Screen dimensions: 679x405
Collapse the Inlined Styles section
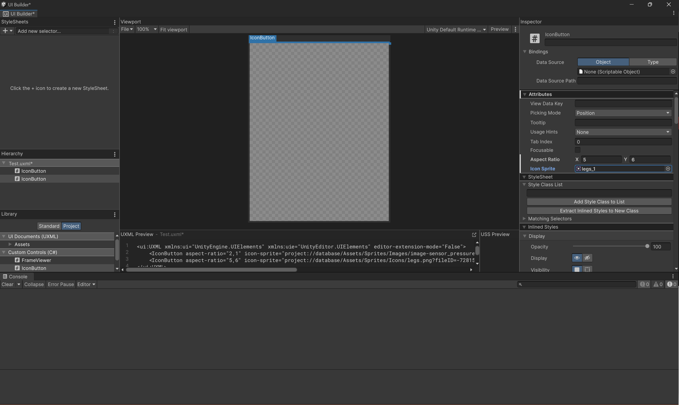pyautogui.click(x=524, y=227)
